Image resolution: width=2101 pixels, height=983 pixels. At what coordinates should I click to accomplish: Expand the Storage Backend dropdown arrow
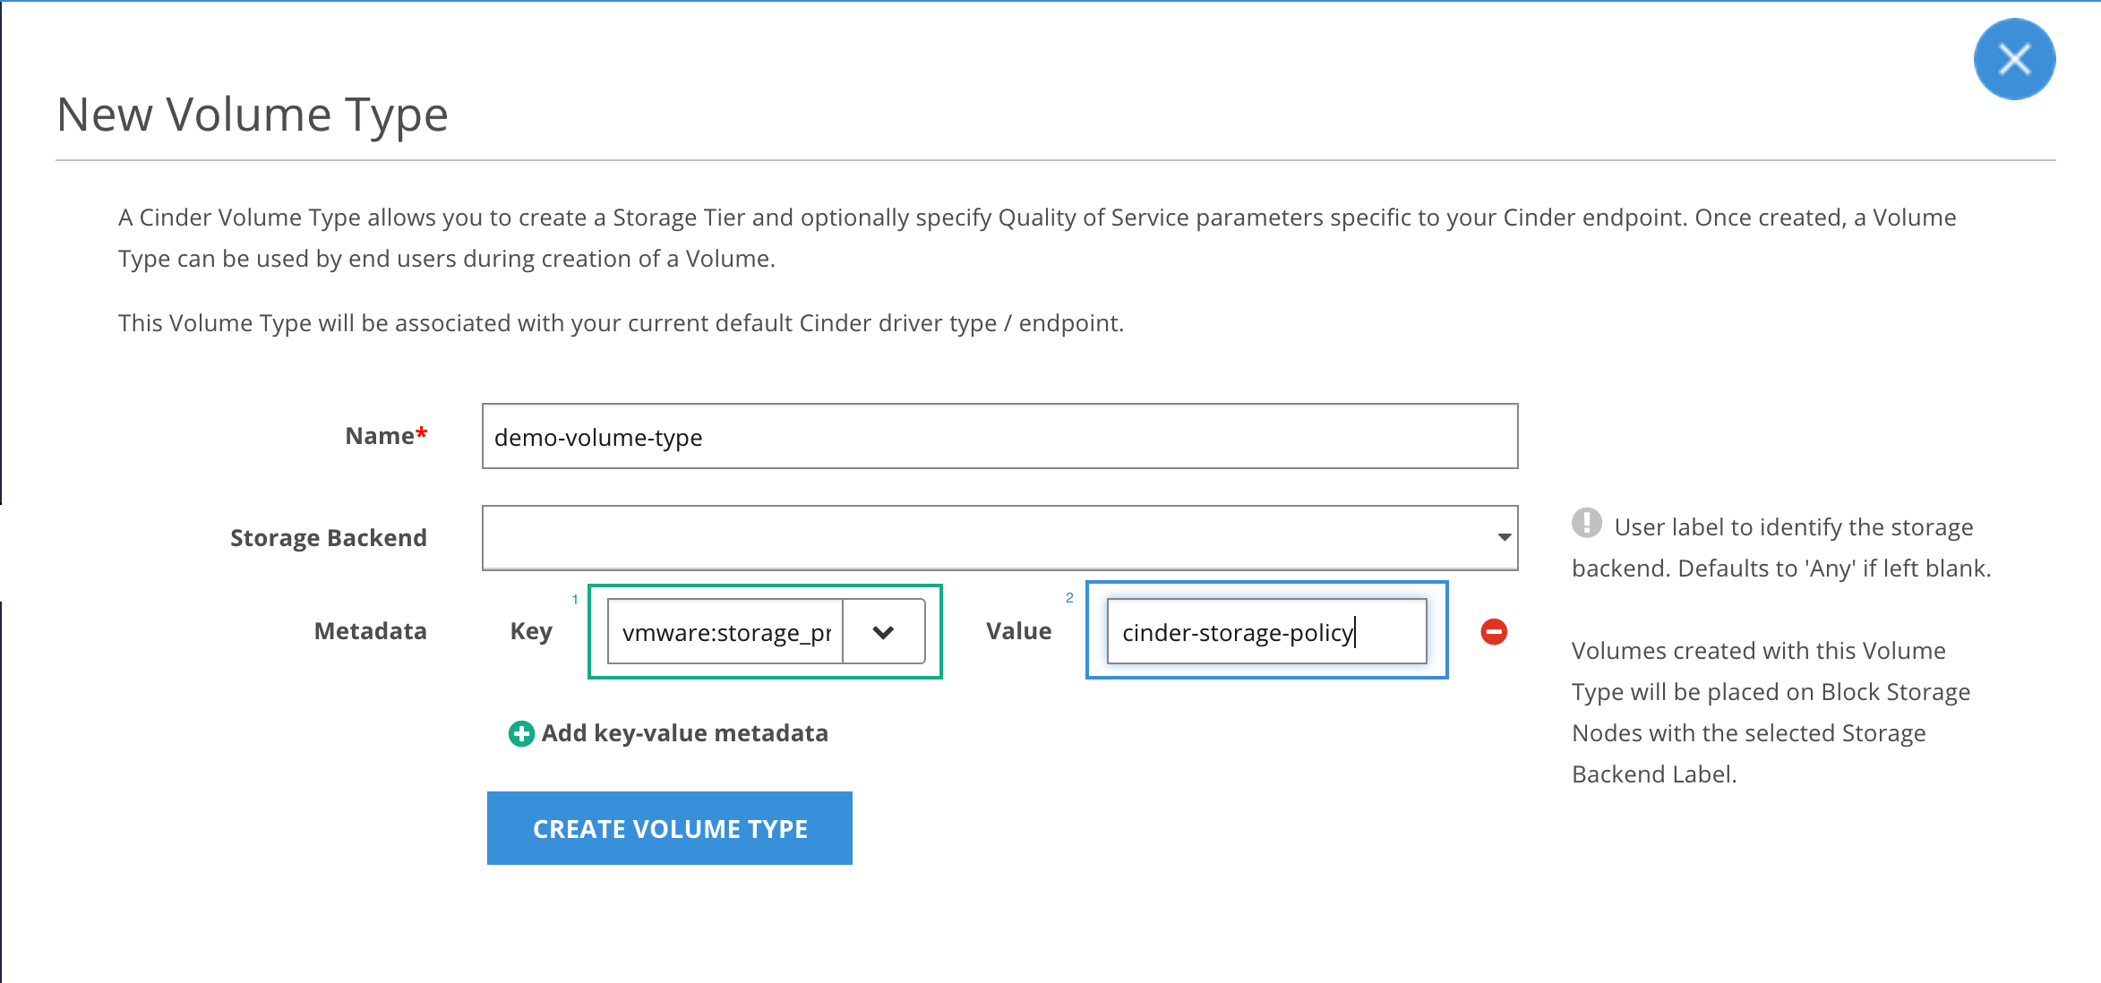coord(1504,538)
